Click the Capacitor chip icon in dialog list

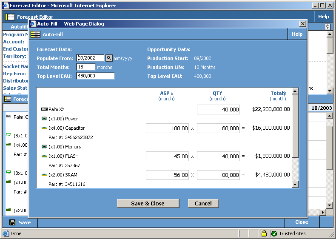44,128
